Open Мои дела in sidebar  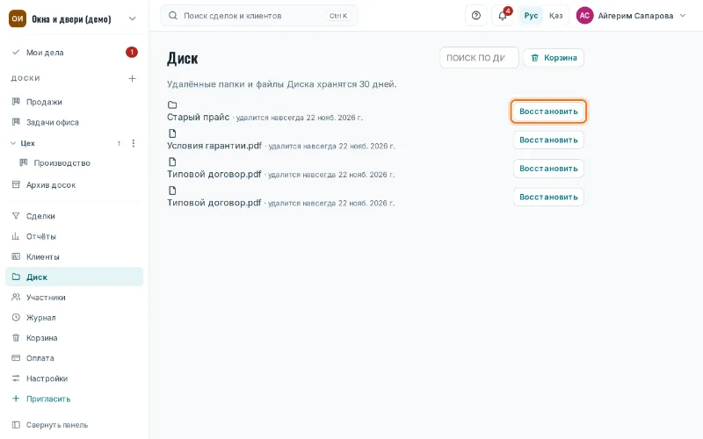click(x=74, y=53)
